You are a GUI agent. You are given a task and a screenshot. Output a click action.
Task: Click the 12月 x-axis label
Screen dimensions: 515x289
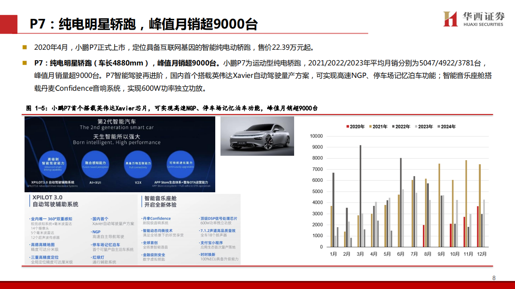(x=482, y=254)
